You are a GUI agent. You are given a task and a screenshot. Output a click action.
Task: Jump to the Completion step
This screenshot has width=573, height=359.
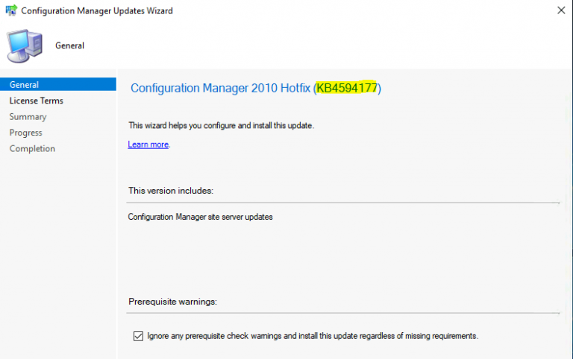click(x=32, y=148)
